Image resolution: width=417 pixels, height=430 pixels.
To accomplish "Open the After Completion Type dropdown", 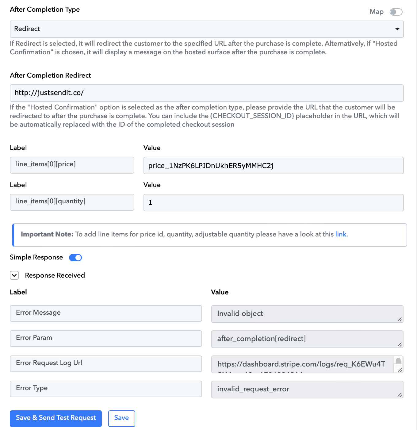I will click(207, 29).
